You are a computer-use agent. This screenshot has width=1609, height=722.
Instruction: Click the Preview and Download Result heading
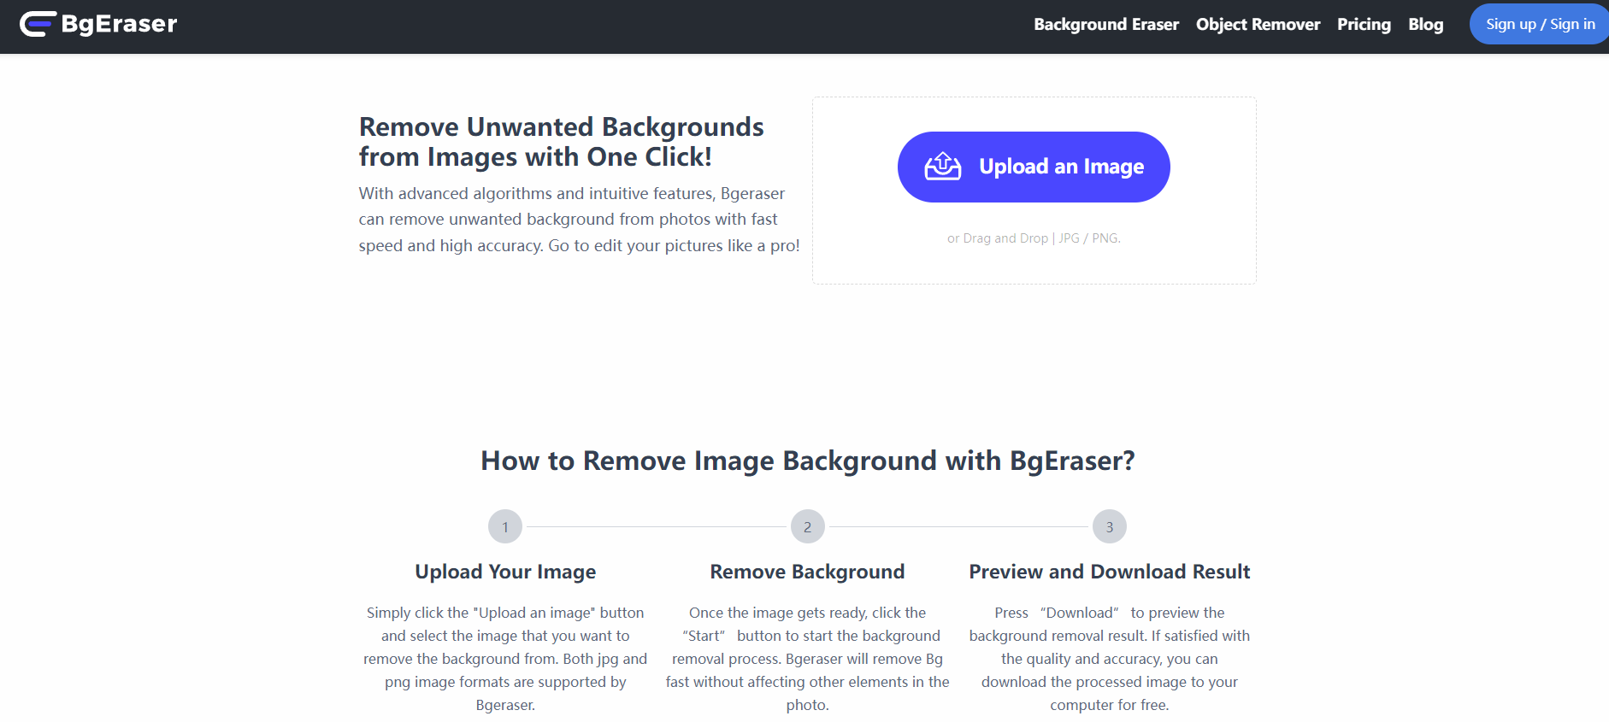[x=1110, y=572]
